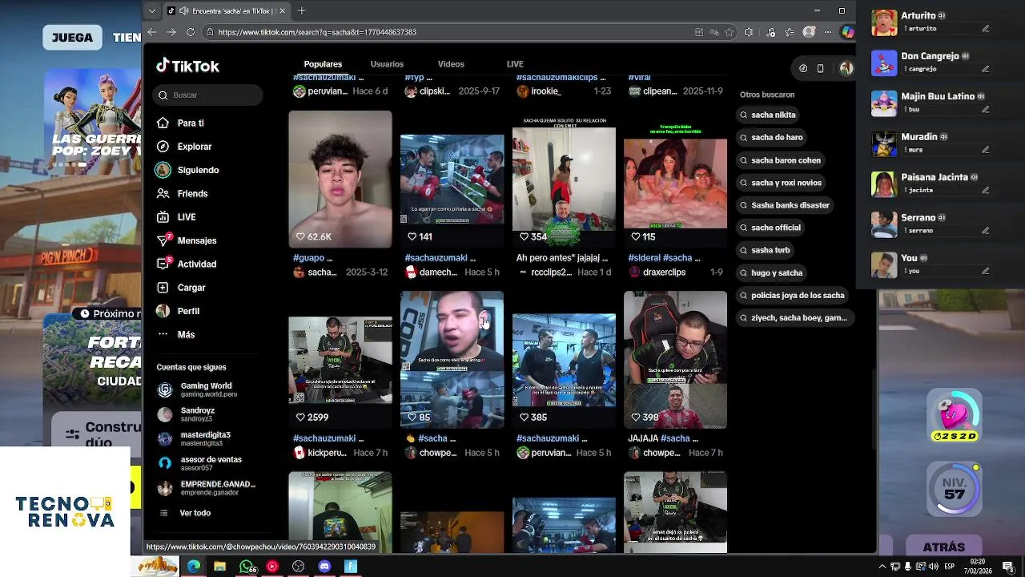Open Mensajes with notification badge

click(187, 240)
